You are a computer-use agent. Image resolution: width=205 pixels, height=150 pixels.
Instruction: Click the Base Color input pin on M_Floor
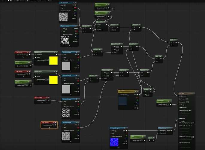[180, 96]
